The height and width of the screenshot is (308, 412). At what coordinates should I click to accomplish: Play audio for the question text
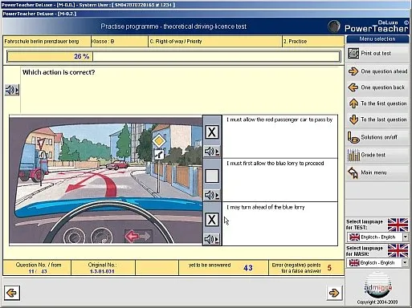click(x=12, y=90)
